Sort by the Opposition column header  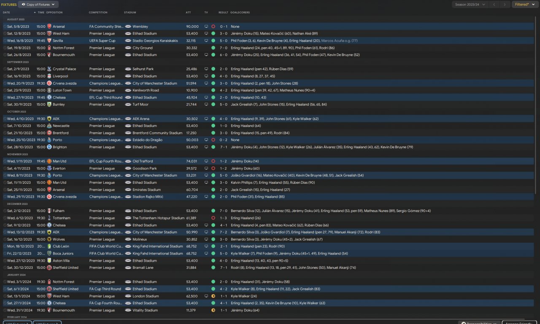pos(54,13)
